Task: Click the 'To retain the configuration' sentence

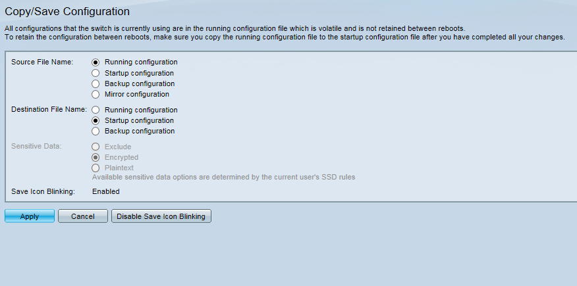Action: (285, 37)
